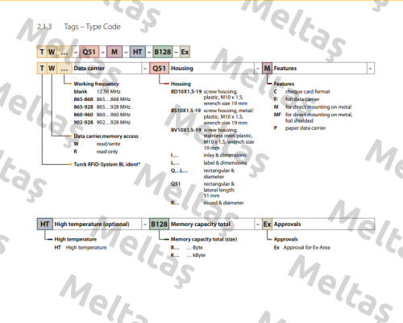This screenshot has height=323, width=403.
Task: Click the "inlay & dimensions" description
Action: 225,155
